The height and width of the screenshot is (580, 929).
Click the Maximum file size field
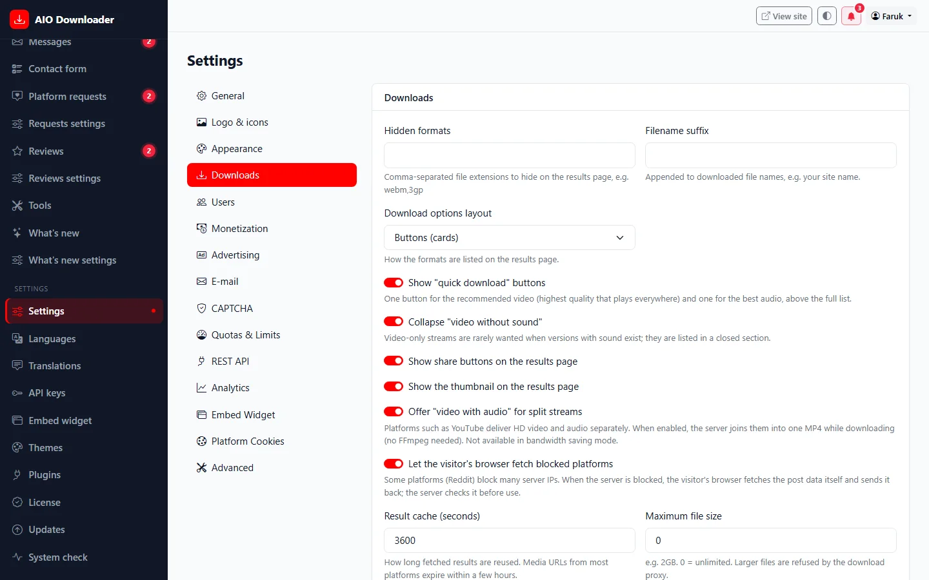point(771,541)
